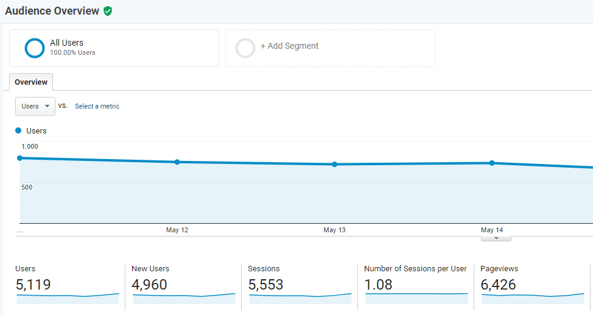Screen dimensions: 593x317
Task: Open the Sessions sparkline chart
Action: click(300, 299)
